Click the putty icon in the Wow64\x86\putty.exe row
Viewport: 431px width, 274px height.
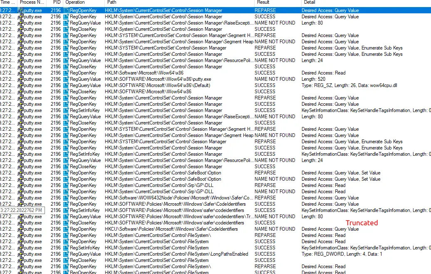pyautogui.click(x=20, y=79)
